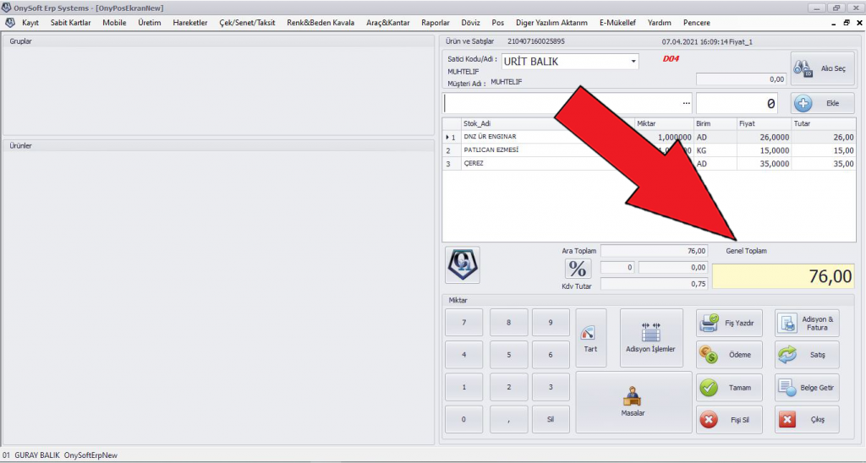The height and width of the screenshot is (463, 866).
Task: Click the Fiyat column header
Action: tap(764, 123)
